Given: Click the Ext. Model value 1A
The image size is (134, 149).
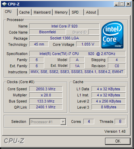Looking at the screenshot, I should (77, 66).
